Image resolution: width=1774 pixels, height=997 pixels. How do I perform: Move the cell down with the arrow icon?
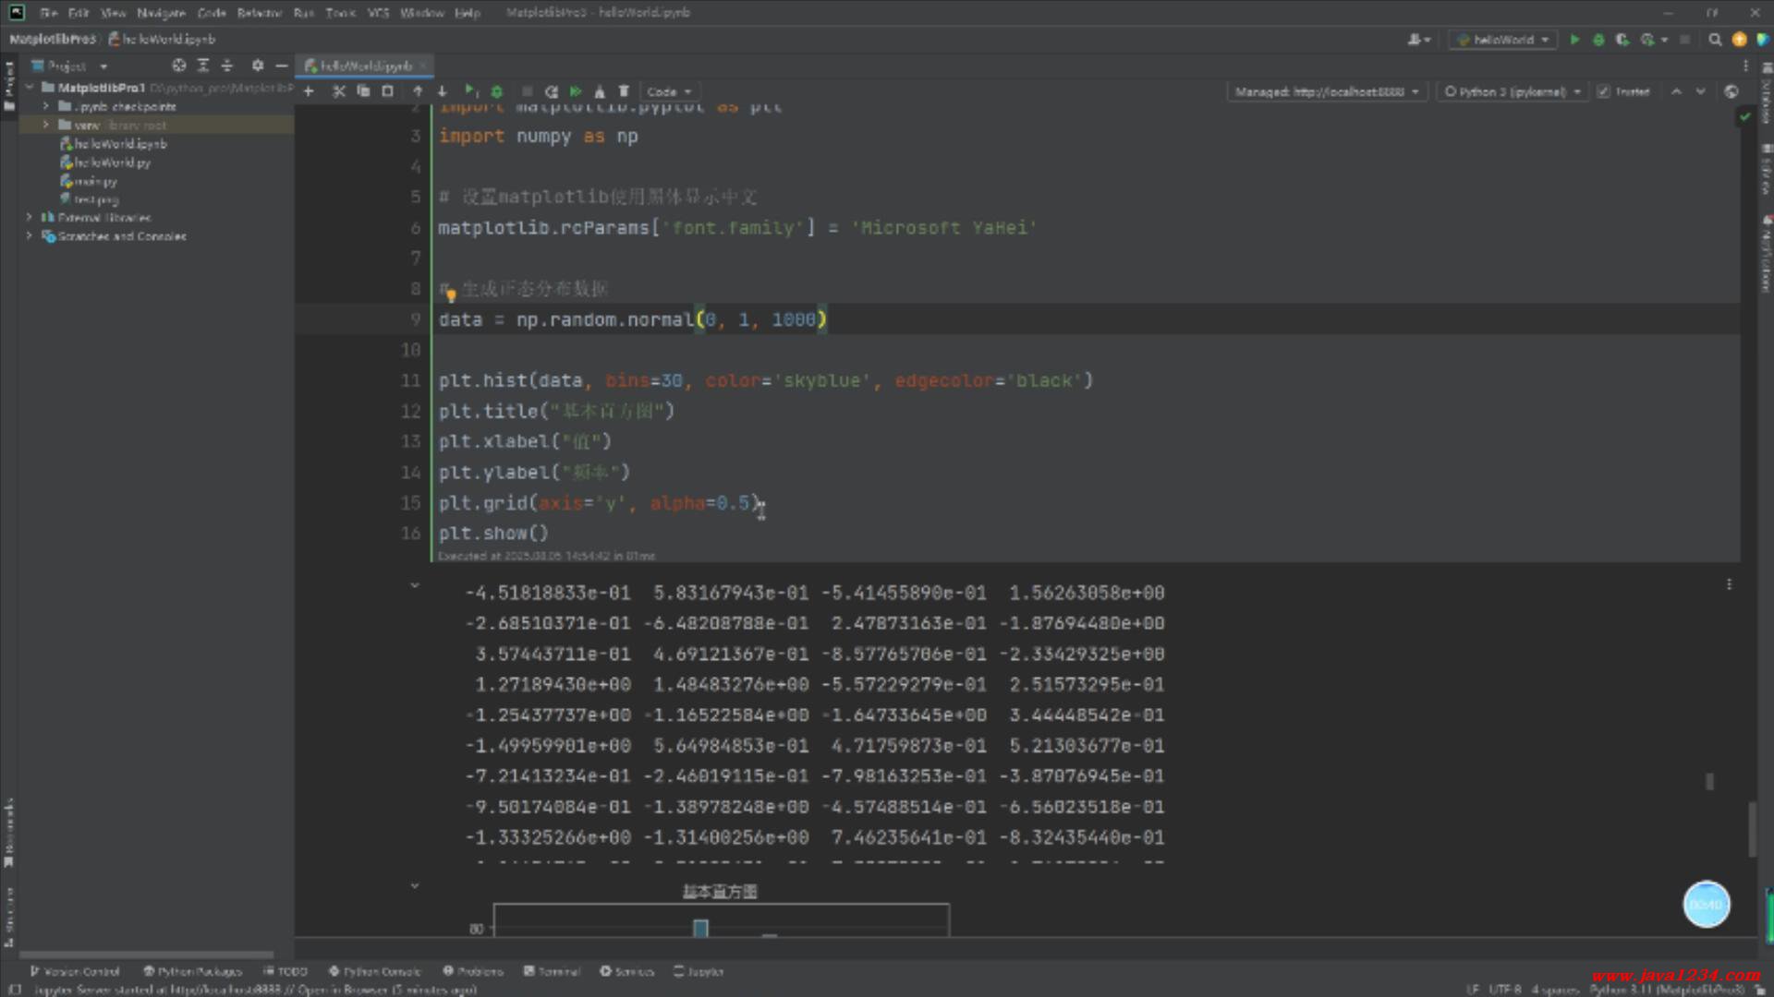[443, 91]
